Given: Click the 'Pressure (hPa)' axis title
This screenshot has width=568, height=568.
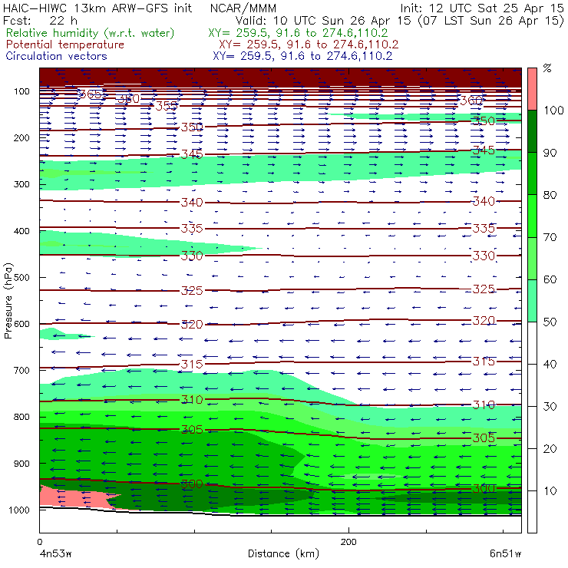Looking at the screenshot, I should point(8,301).
